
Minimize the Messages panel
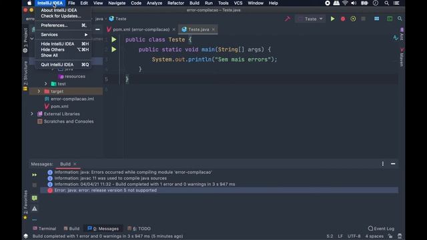point(393,164)
